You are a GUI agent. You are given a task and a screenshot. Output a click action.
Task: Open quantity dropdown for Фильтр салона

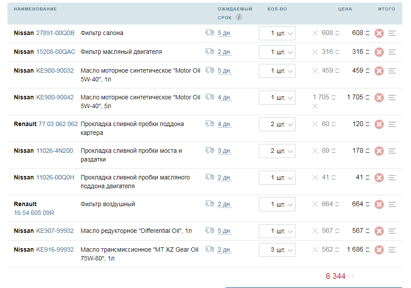[x=277, y=33]
